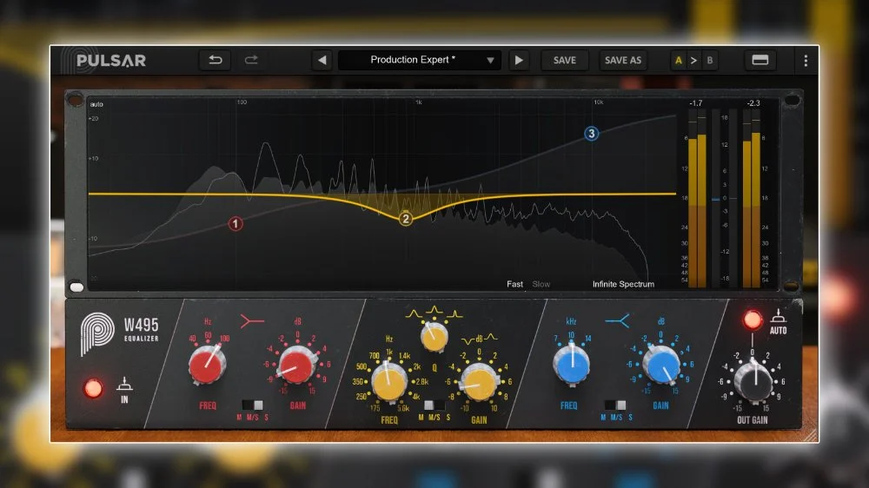Click the red low shelf shape icon
869x488 pixels.
click(x=252, y=321)
